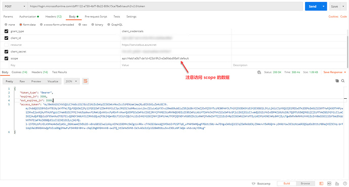The height and width of the screenshot is (187, 349).
Task: Open Bootcamp in the status bar
Action: 261,183
